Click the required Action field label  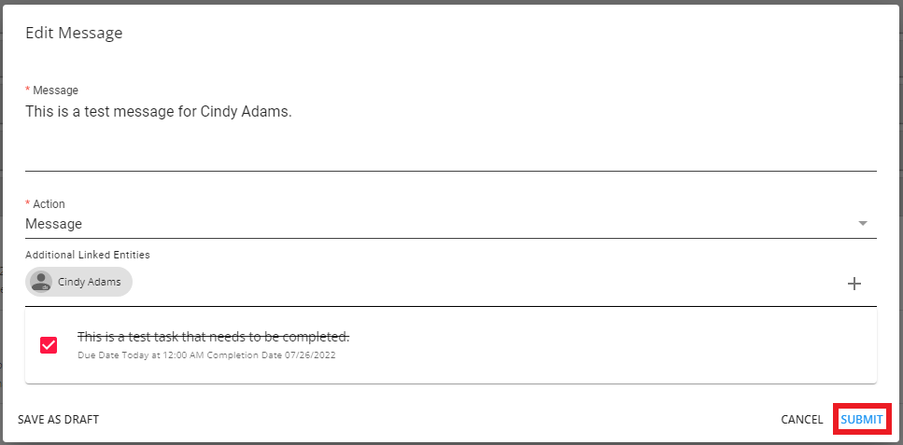pos(49,203)
